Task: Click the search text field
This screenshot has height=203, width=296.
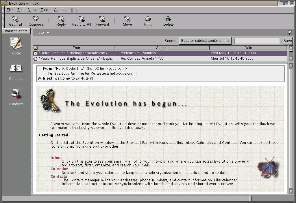Action: [257, 41]
